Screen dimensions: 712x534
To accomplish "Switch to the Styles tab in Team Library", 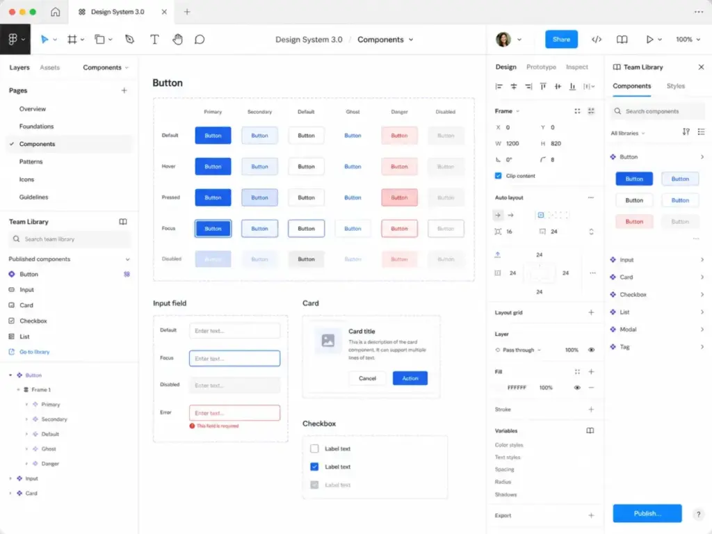I will (675, 86).
